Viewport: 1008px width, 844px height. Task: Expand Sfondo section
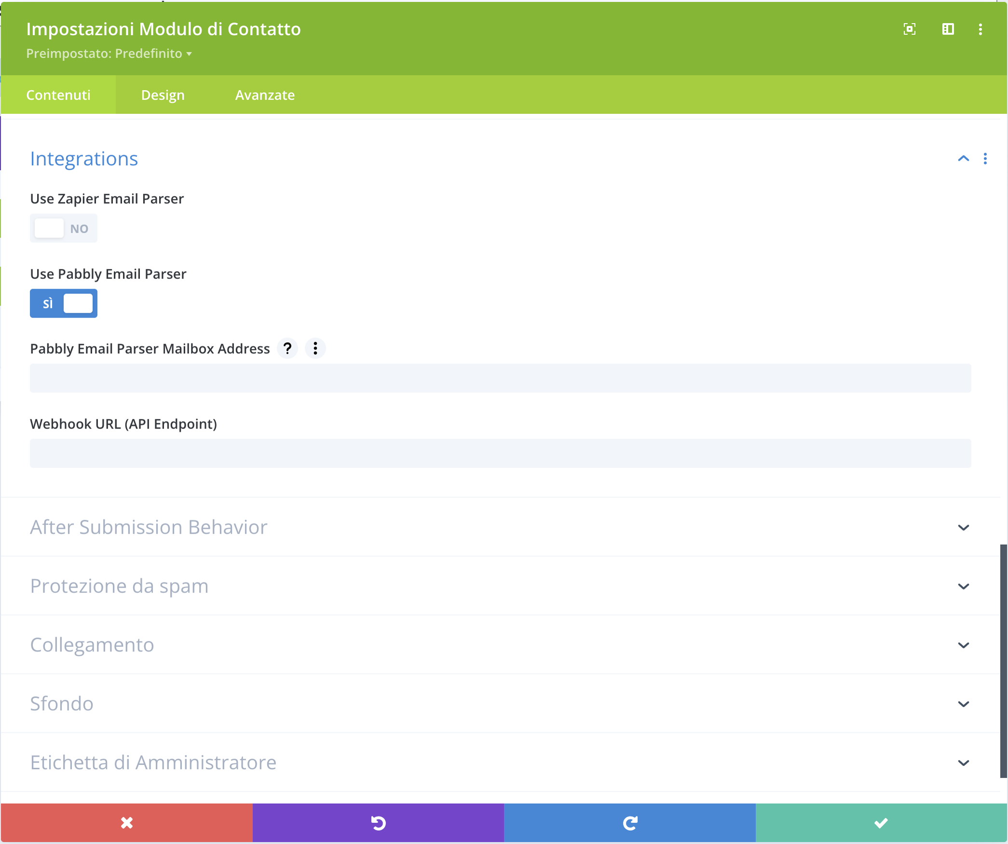coord(501,703)
